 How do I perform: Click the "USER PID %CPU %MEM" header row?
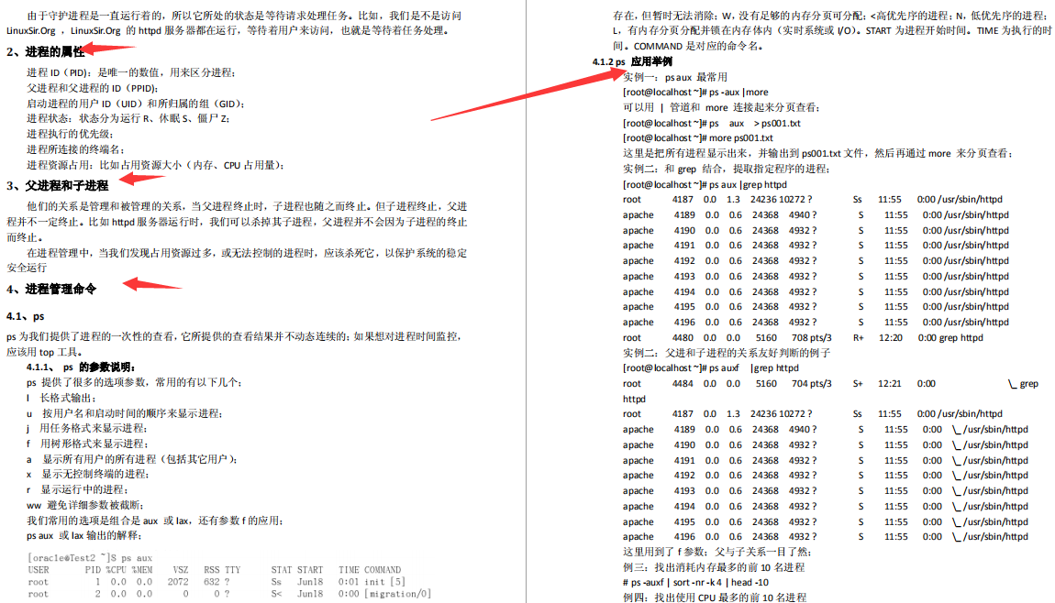(215, 570)
